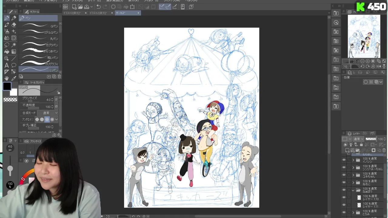This screenshot has width=388, height=218.
Task: Click the Scale/Rotate transform icon
Action: pos(132,7)
